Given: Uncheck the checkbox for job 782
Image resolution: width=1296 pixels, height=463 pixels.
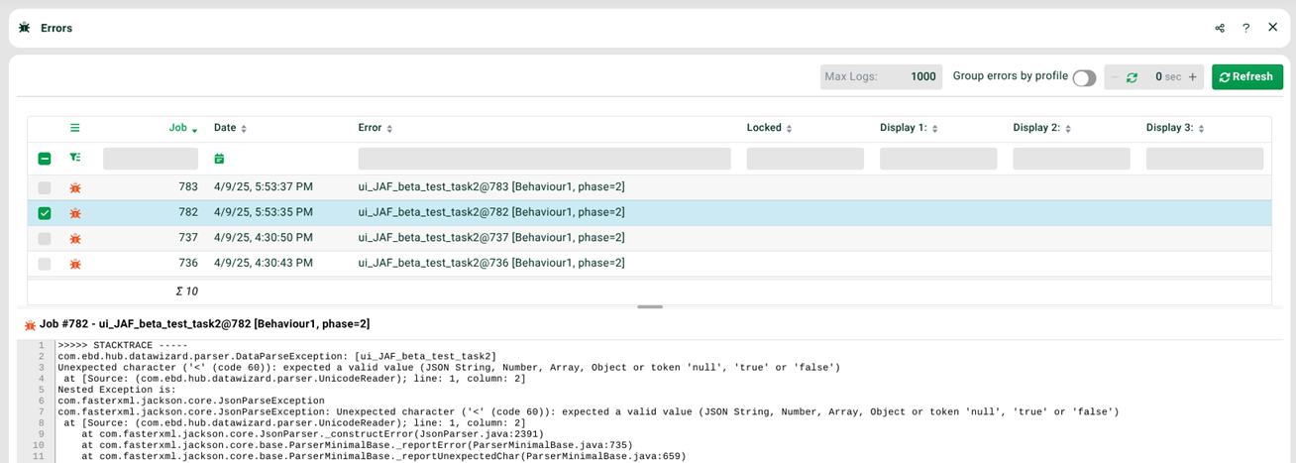Looking at the screenshot, I should tap(45, 213).
